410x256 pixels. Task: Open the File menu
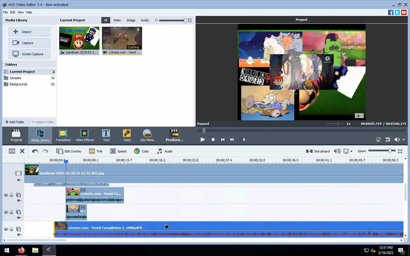5,12
